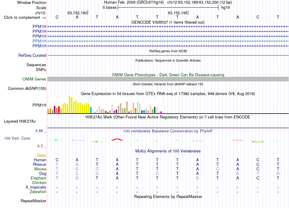Click the Scale track label

41,8
